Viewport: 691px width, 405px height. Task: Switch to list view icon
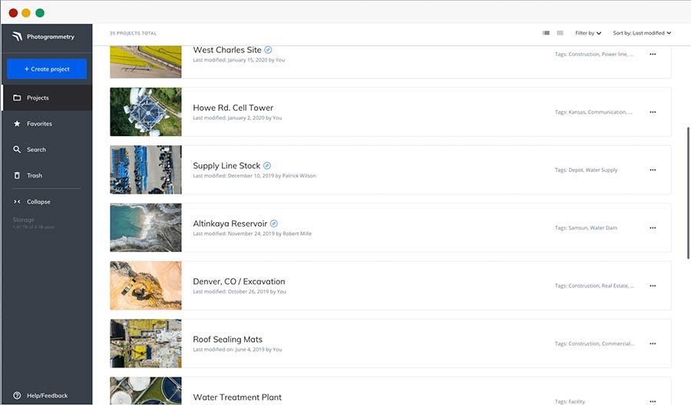(546, 33)
